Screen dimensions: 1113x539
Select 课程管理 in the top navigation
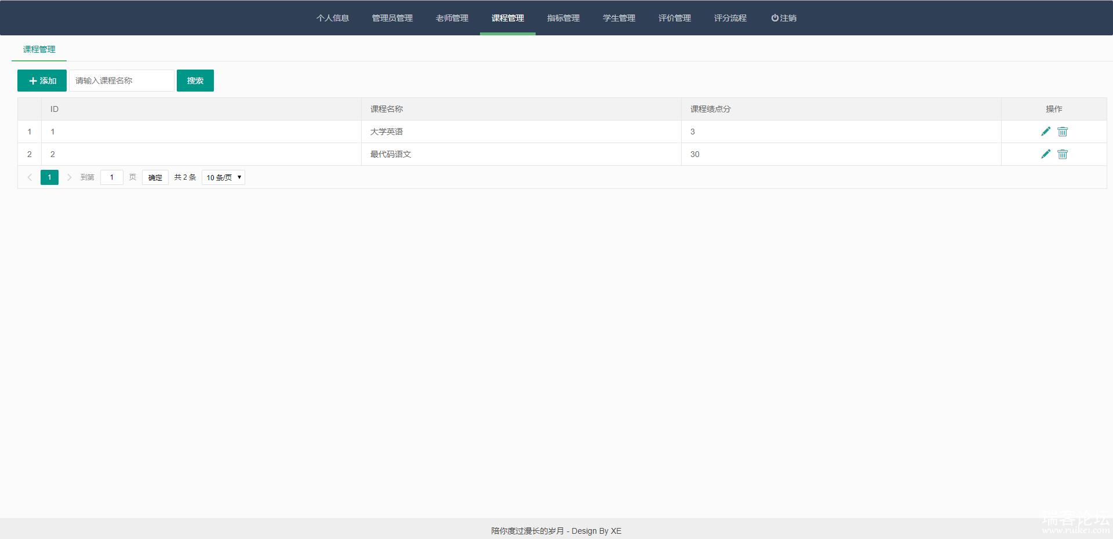point(508,18)
